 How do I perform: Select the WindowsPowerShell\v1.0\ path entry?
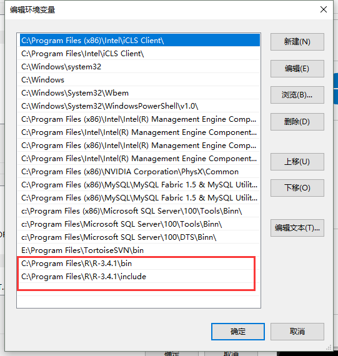click(x=139, y=106)
